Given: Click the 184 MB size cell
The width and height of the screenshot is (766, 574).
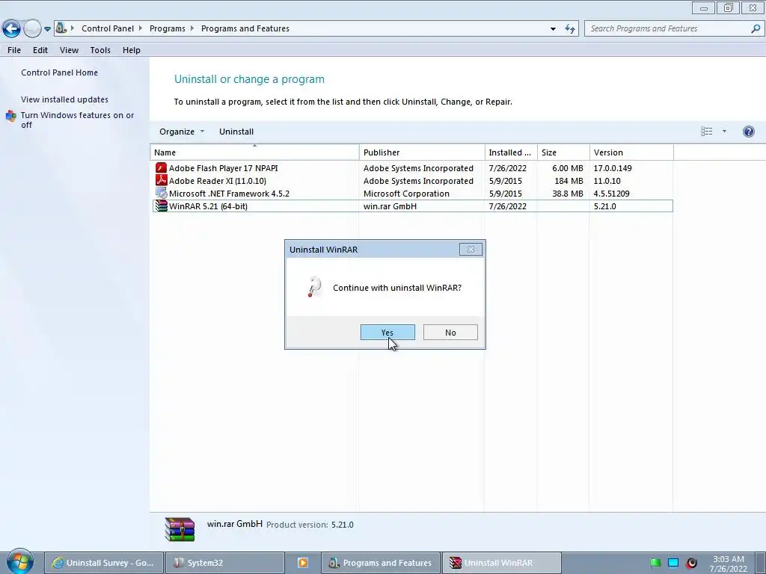Looking at the screenshot, I should coord(569,181).
